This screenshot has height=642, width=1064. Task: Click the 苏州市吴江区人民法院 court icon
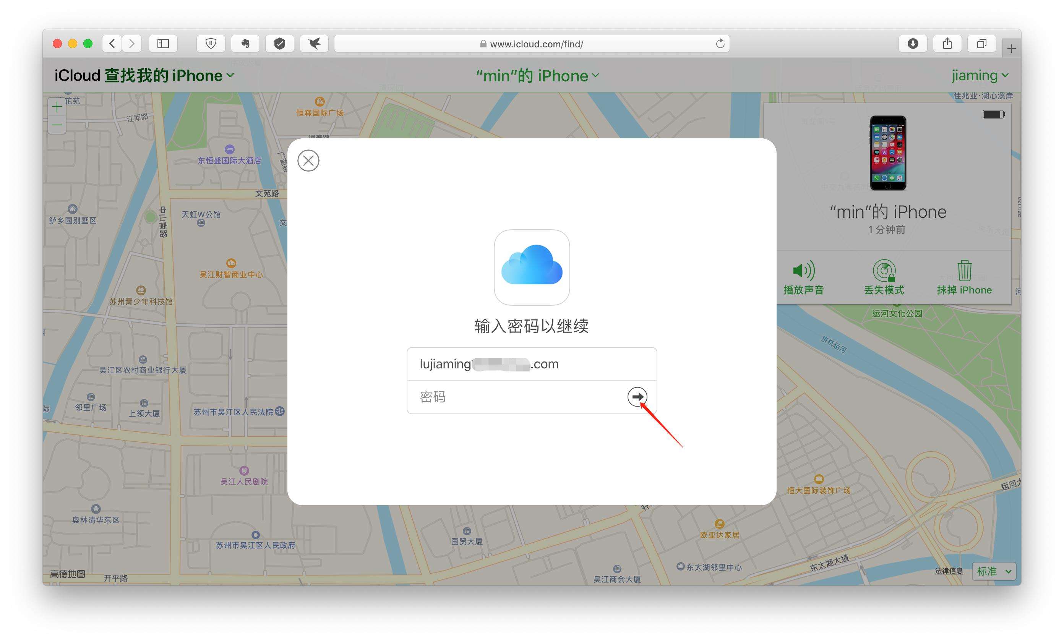tap(280, 412)
